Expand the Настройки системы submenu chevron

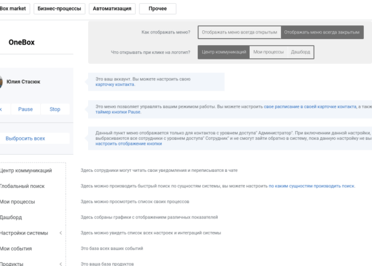pyautogui.click(x=61, y=233)
